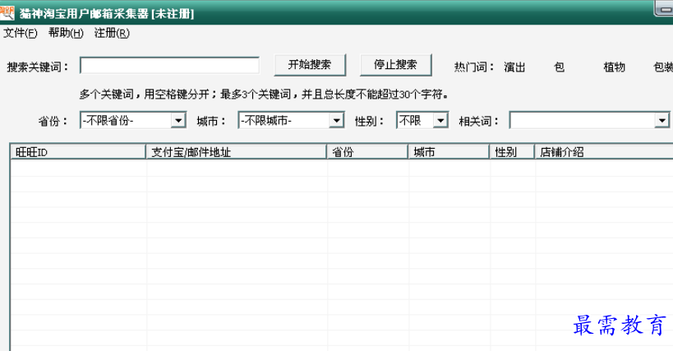Expand the 城市 dropdown arrow
This screenshot has height=351, width=673.
(336, 121)
